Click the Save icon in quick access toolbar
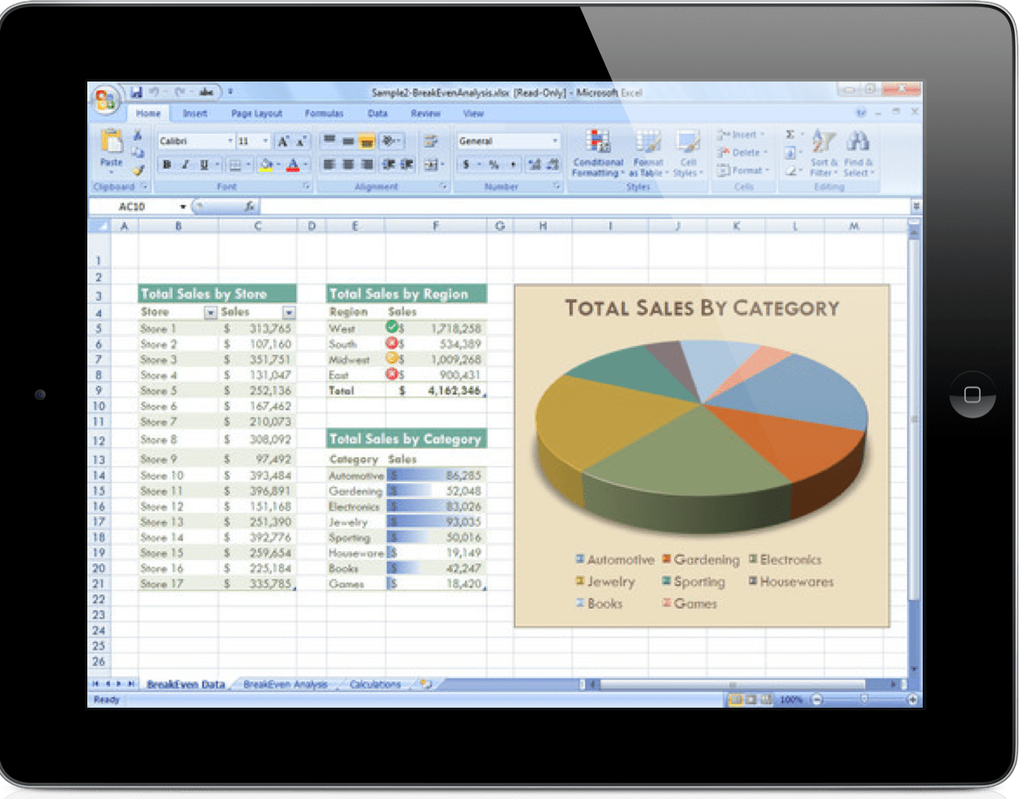This screenshot has height=799, width=1019. tap(137, 92)
